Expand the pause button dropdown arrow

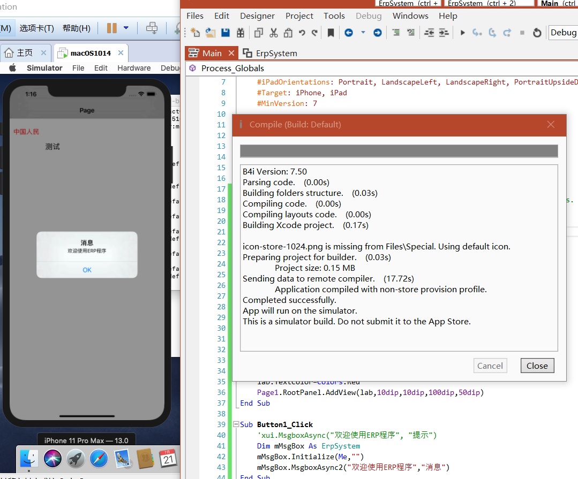(126, 28)
